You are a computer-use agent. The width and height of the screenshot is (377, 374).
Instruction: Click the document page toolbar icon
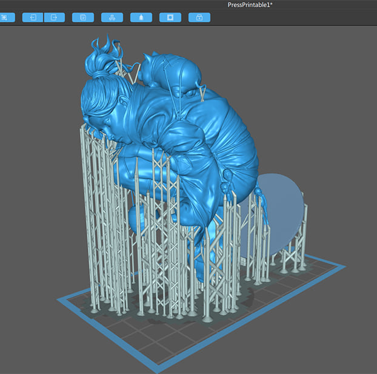pyautogui.click(x=82, y=17)
